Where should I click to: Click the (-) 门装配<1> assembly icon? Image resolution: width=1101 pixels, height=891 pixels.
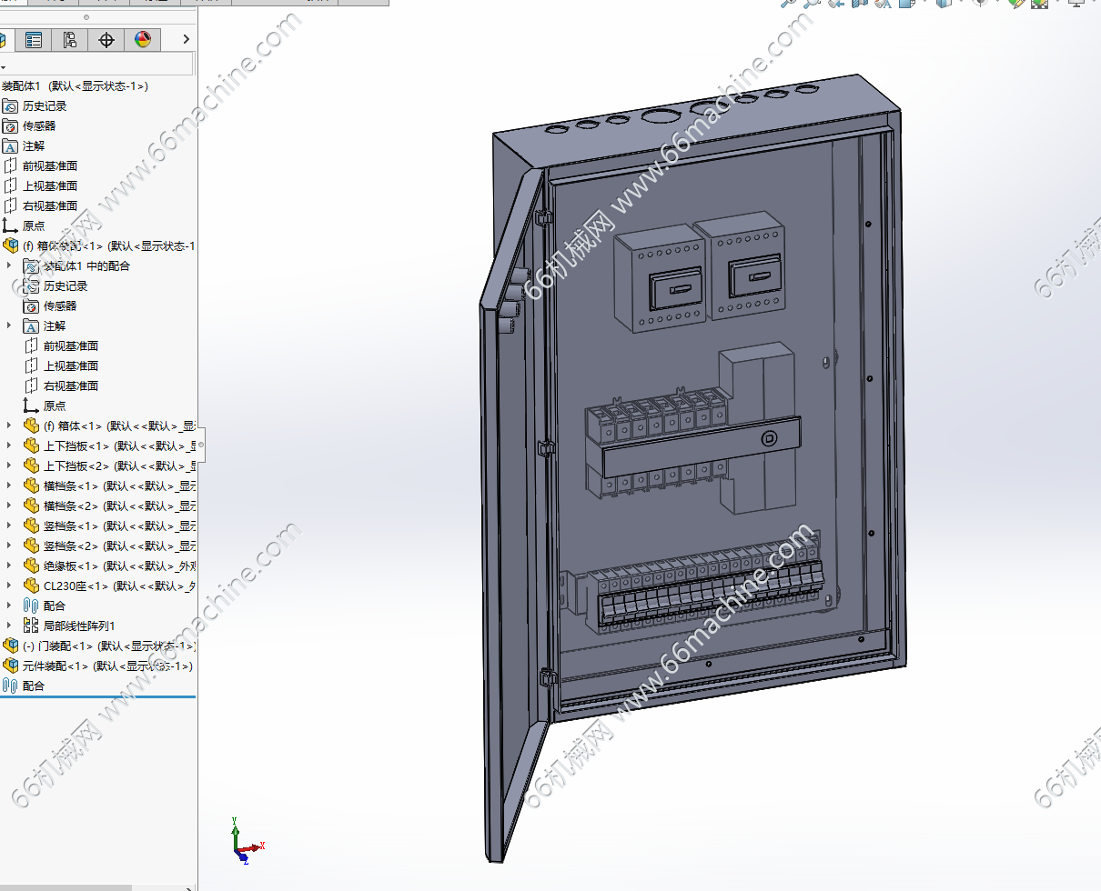coord(10,646)
